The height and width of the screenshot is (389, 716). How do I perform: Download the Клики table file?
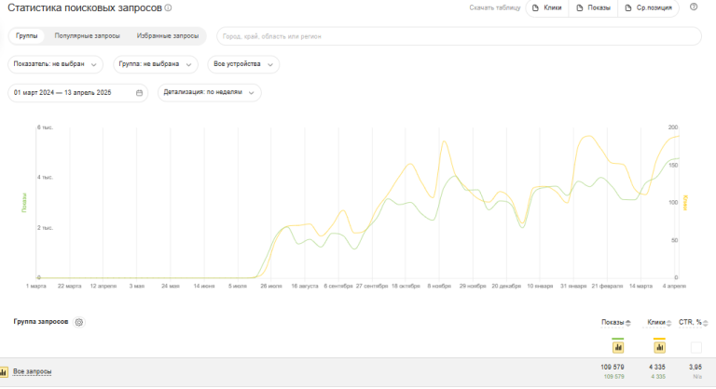[547, 7]
